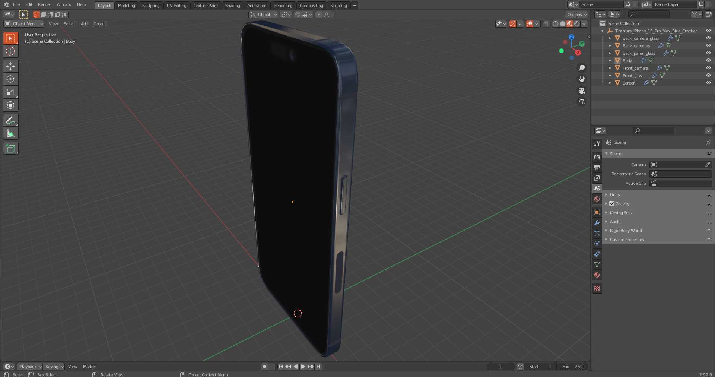Open the Render menu
This screenshot has height=377, width=715.
coord(44,4)
